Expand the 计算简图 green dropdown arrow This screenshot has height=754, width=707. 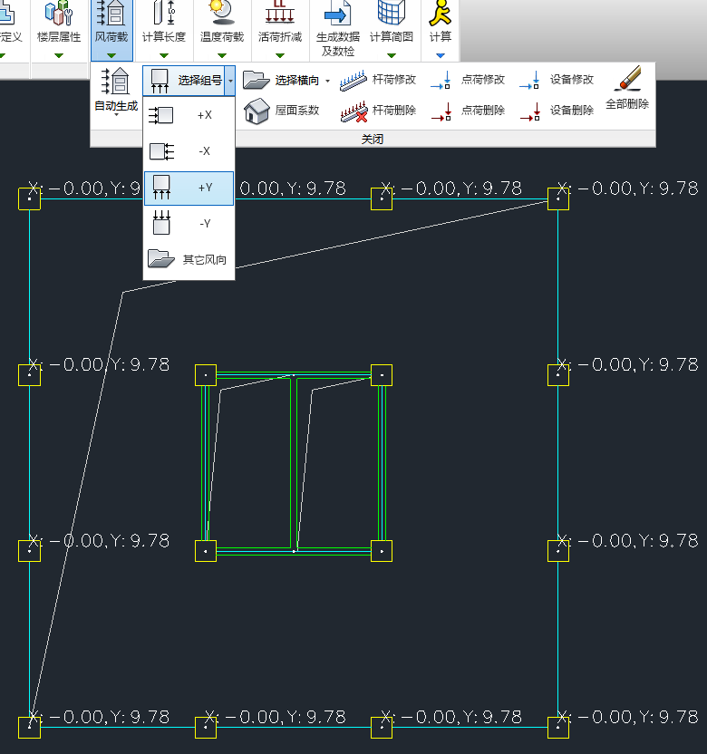tap(392, 56)
